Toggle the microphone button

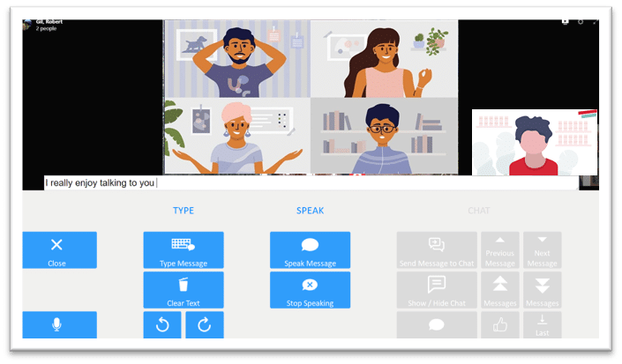click(59, 324)
